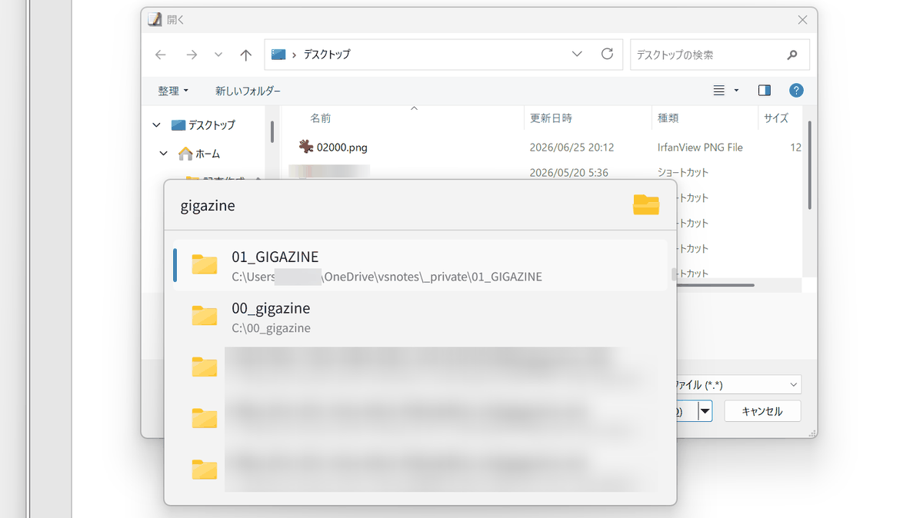Open recent locations chevron

pos(218,55)
